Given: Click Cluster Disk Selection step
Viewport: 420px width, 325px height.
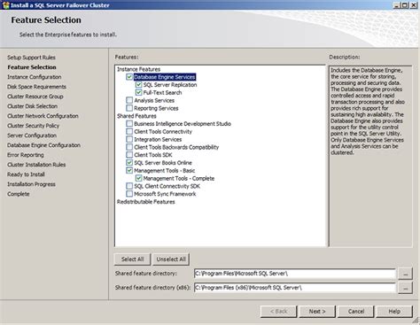Looking at the screenshot, I should [32, 106].
